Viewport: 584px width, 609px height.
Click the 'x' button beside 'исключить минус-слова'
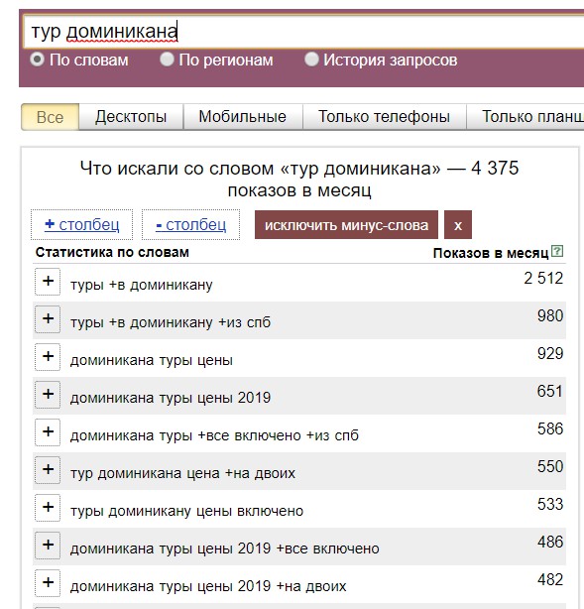(x=458, y=225)
